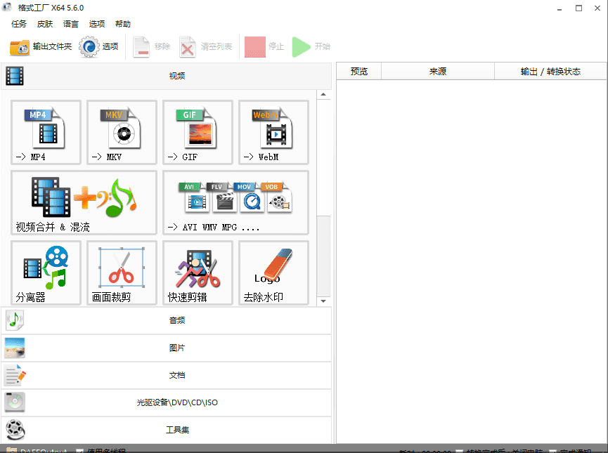The height and width of the screenshot is (453, 608).
Task: Open the AVI WMV MPG converter
Action: (x=235, y=202)
